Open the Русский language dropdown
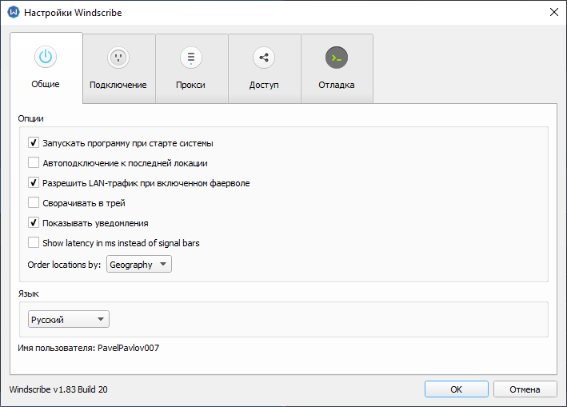 click(69, 319)
